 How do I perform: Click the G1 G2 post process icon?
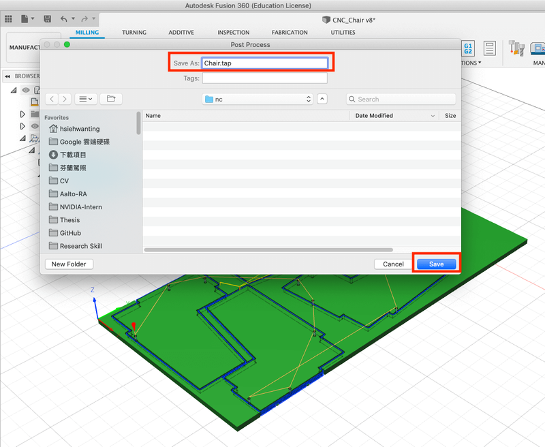468,48
